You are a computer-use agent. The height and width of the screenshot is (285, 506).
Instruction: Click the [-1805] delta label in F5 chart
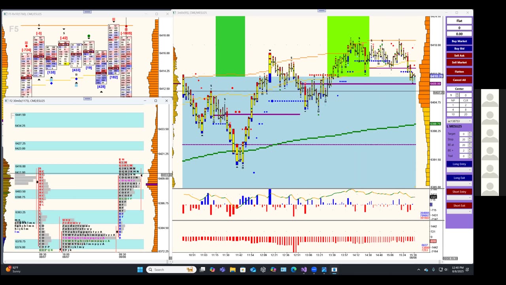pyautogui.click(x=126, y=33)
